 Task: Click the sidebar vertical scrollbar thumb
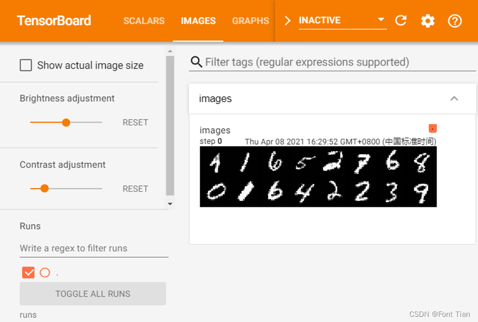[x=170, y=126]
